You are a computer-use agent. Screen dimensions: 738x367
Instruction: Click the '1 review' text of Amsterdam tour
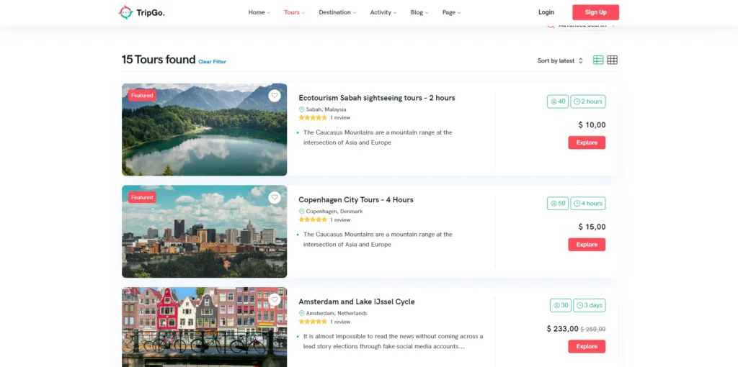coord(340,322)
